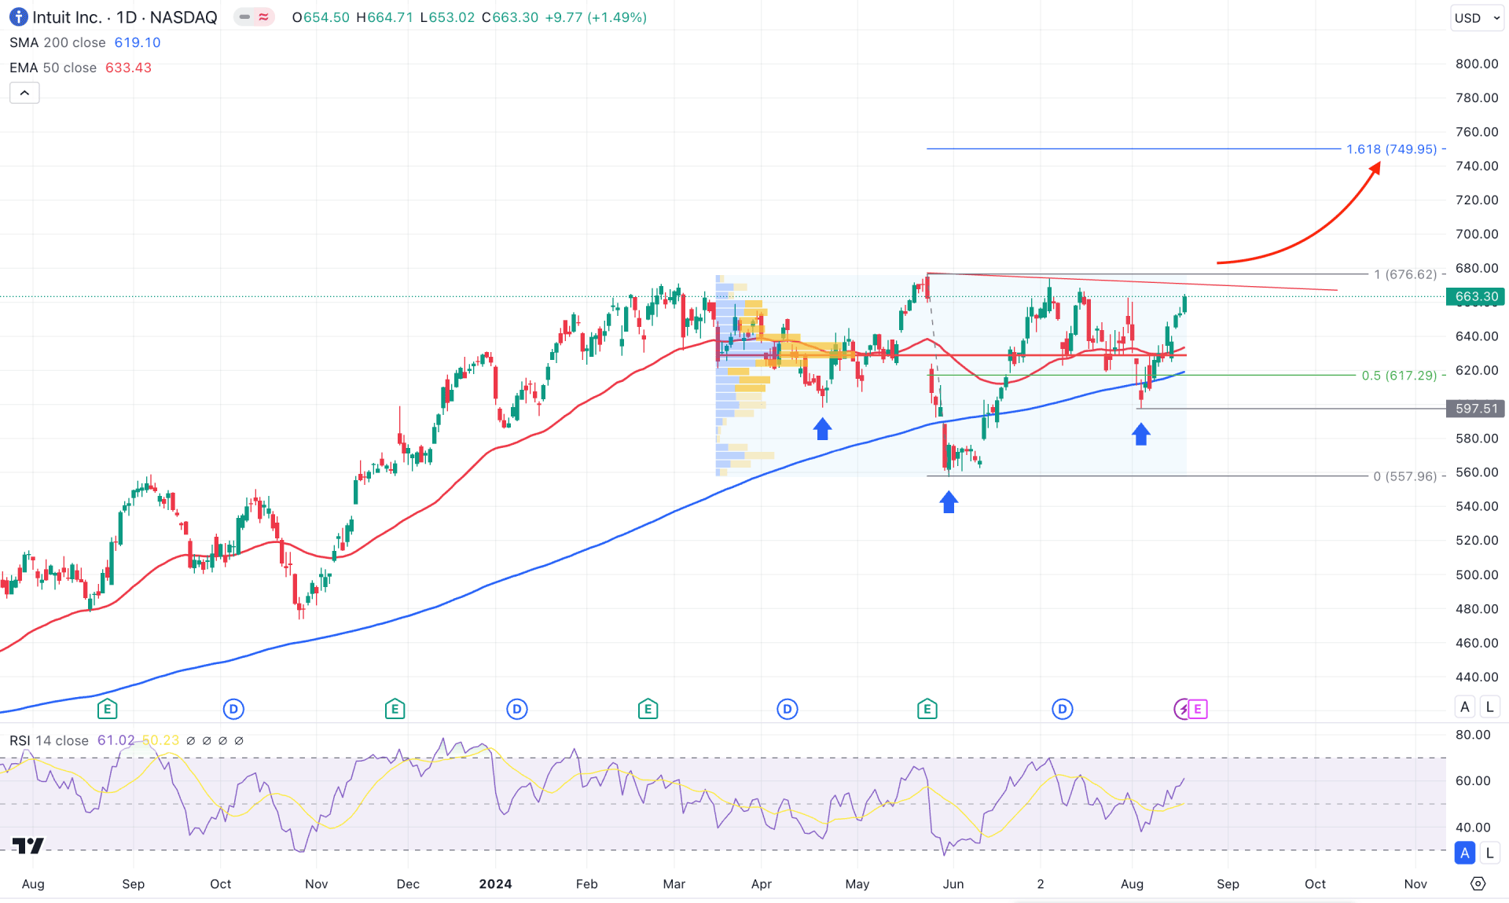The width and height of the screenshot is (1509, 903).
Task: Click the dividend D marker near July
Action: pyautogui.click(x=1062, y=709)
